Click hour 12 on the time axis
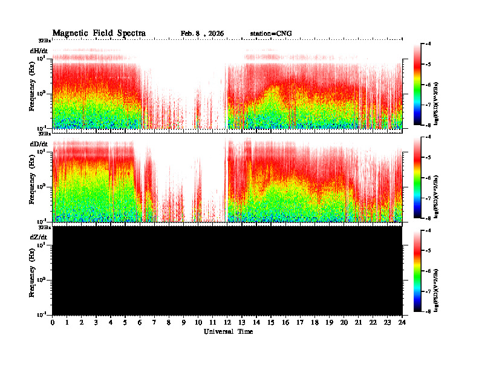This screenshot has width=479, height=370. click(227, 323)
